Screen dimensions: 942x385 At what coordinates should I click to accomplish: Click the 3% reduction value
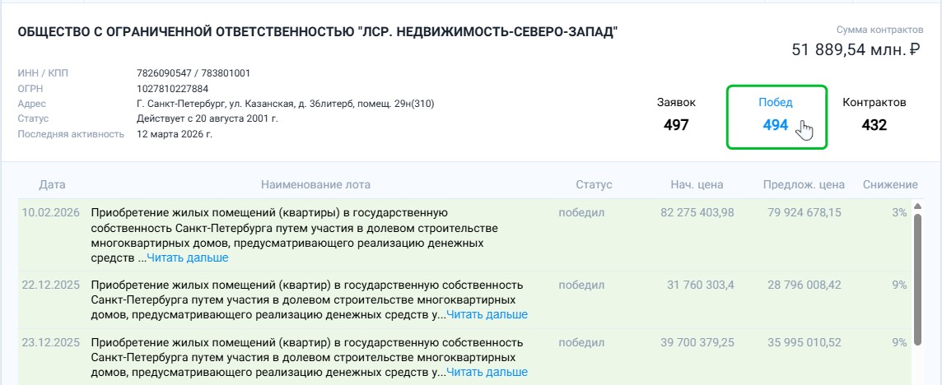898,212
